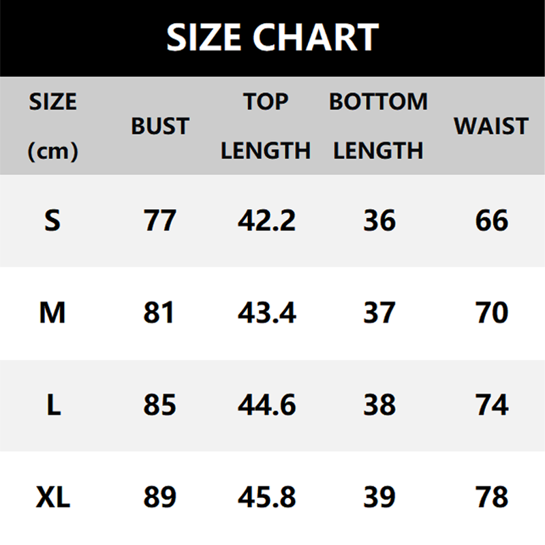The height and width of the screenshot is (545, 545).
Task: Click top length value 44.6
Action: click(x=266, y=405)
